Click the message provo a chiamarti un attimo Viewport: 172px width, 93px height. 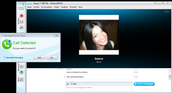[x=77, y=72]
